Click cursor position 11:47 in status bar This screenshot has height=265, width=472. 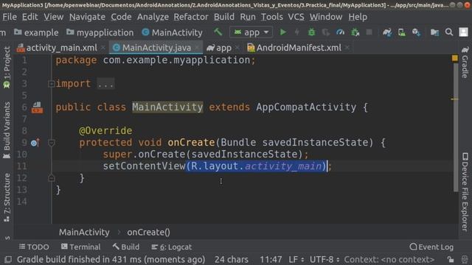[x=271, y=259]
